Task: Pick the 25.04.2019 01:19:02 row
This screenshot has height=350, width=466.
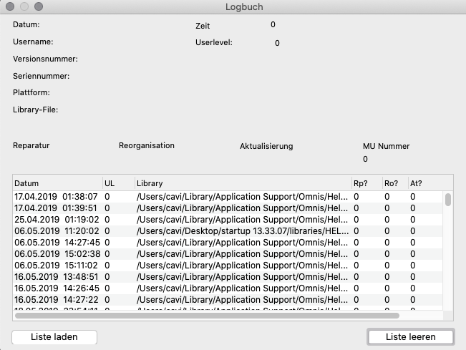Action: [179, 220]
